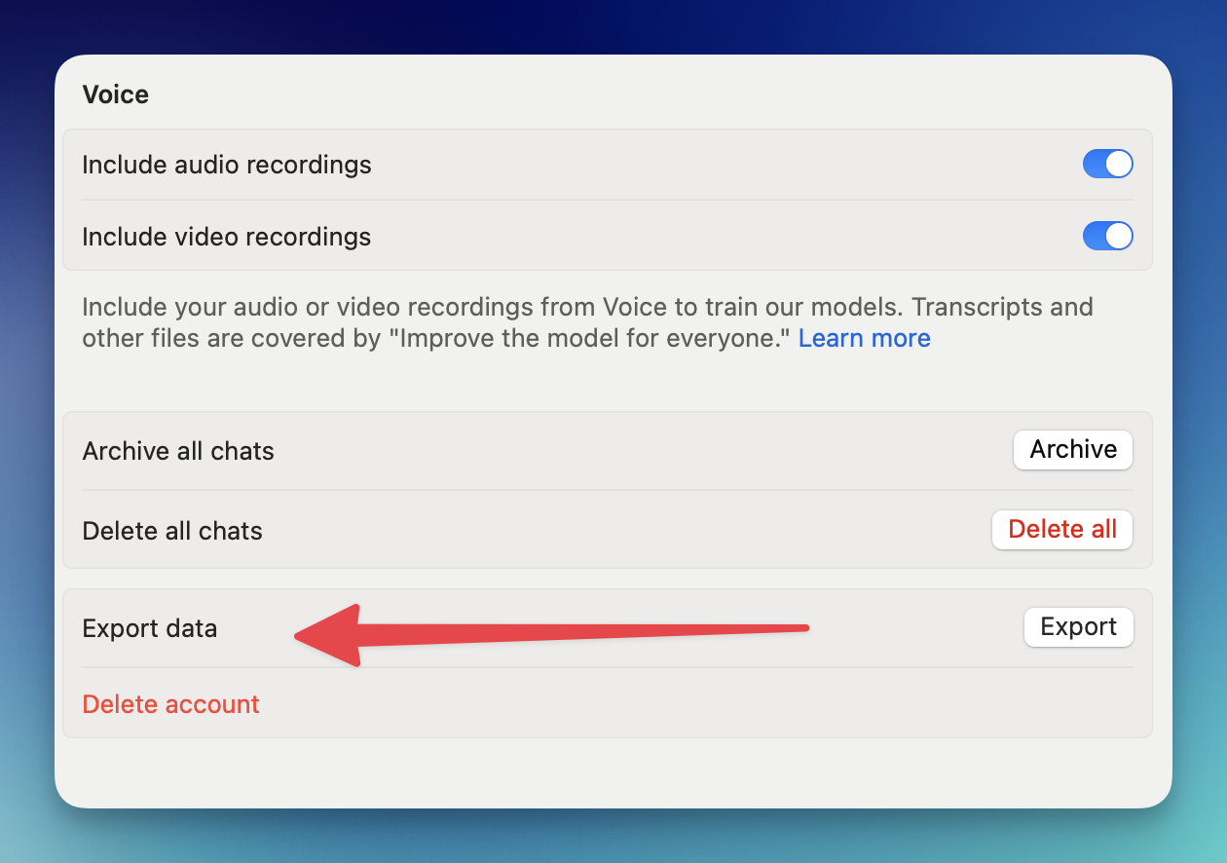This screenshot has height=863, width=1227.
Task: Start a data export with Export
Action: tap(1078, 627)
